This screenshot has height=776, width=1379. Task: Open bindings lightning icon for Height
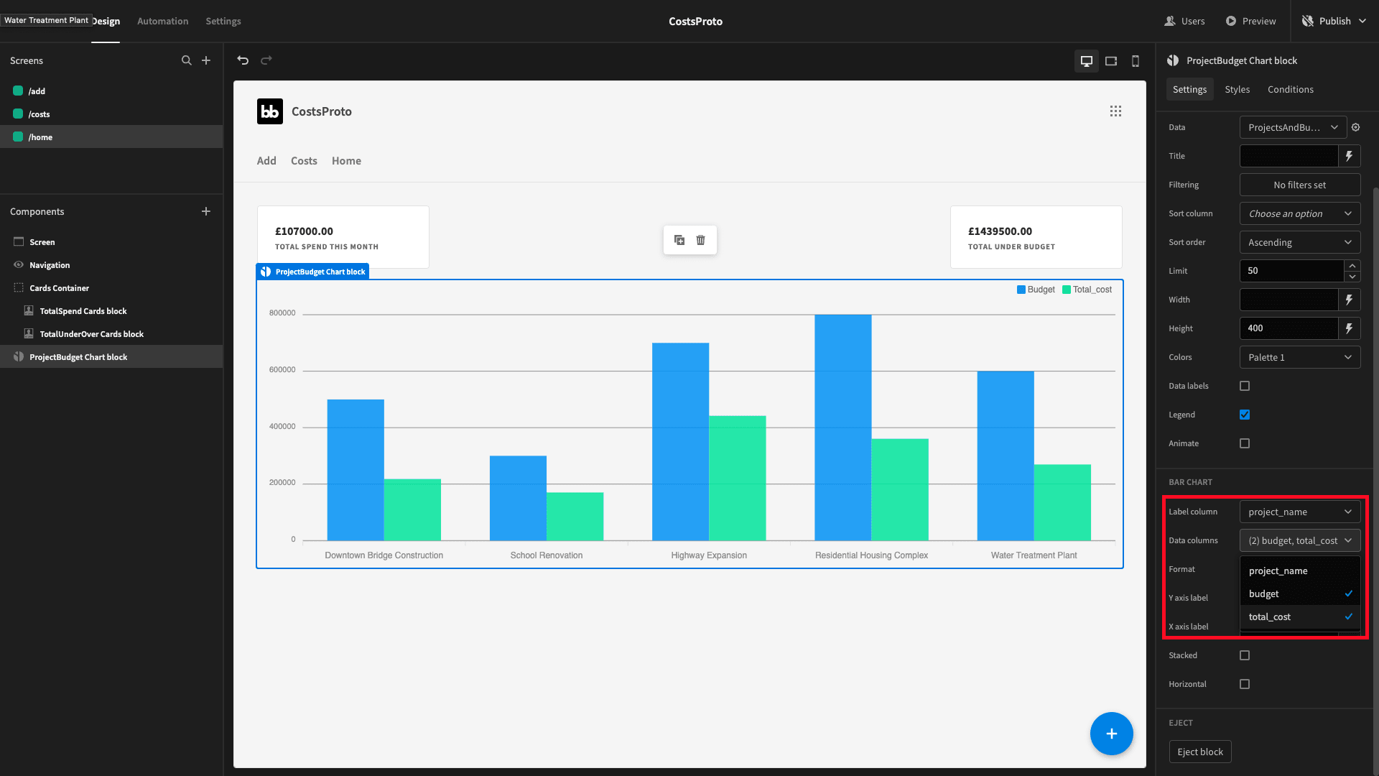[1350, 328]
